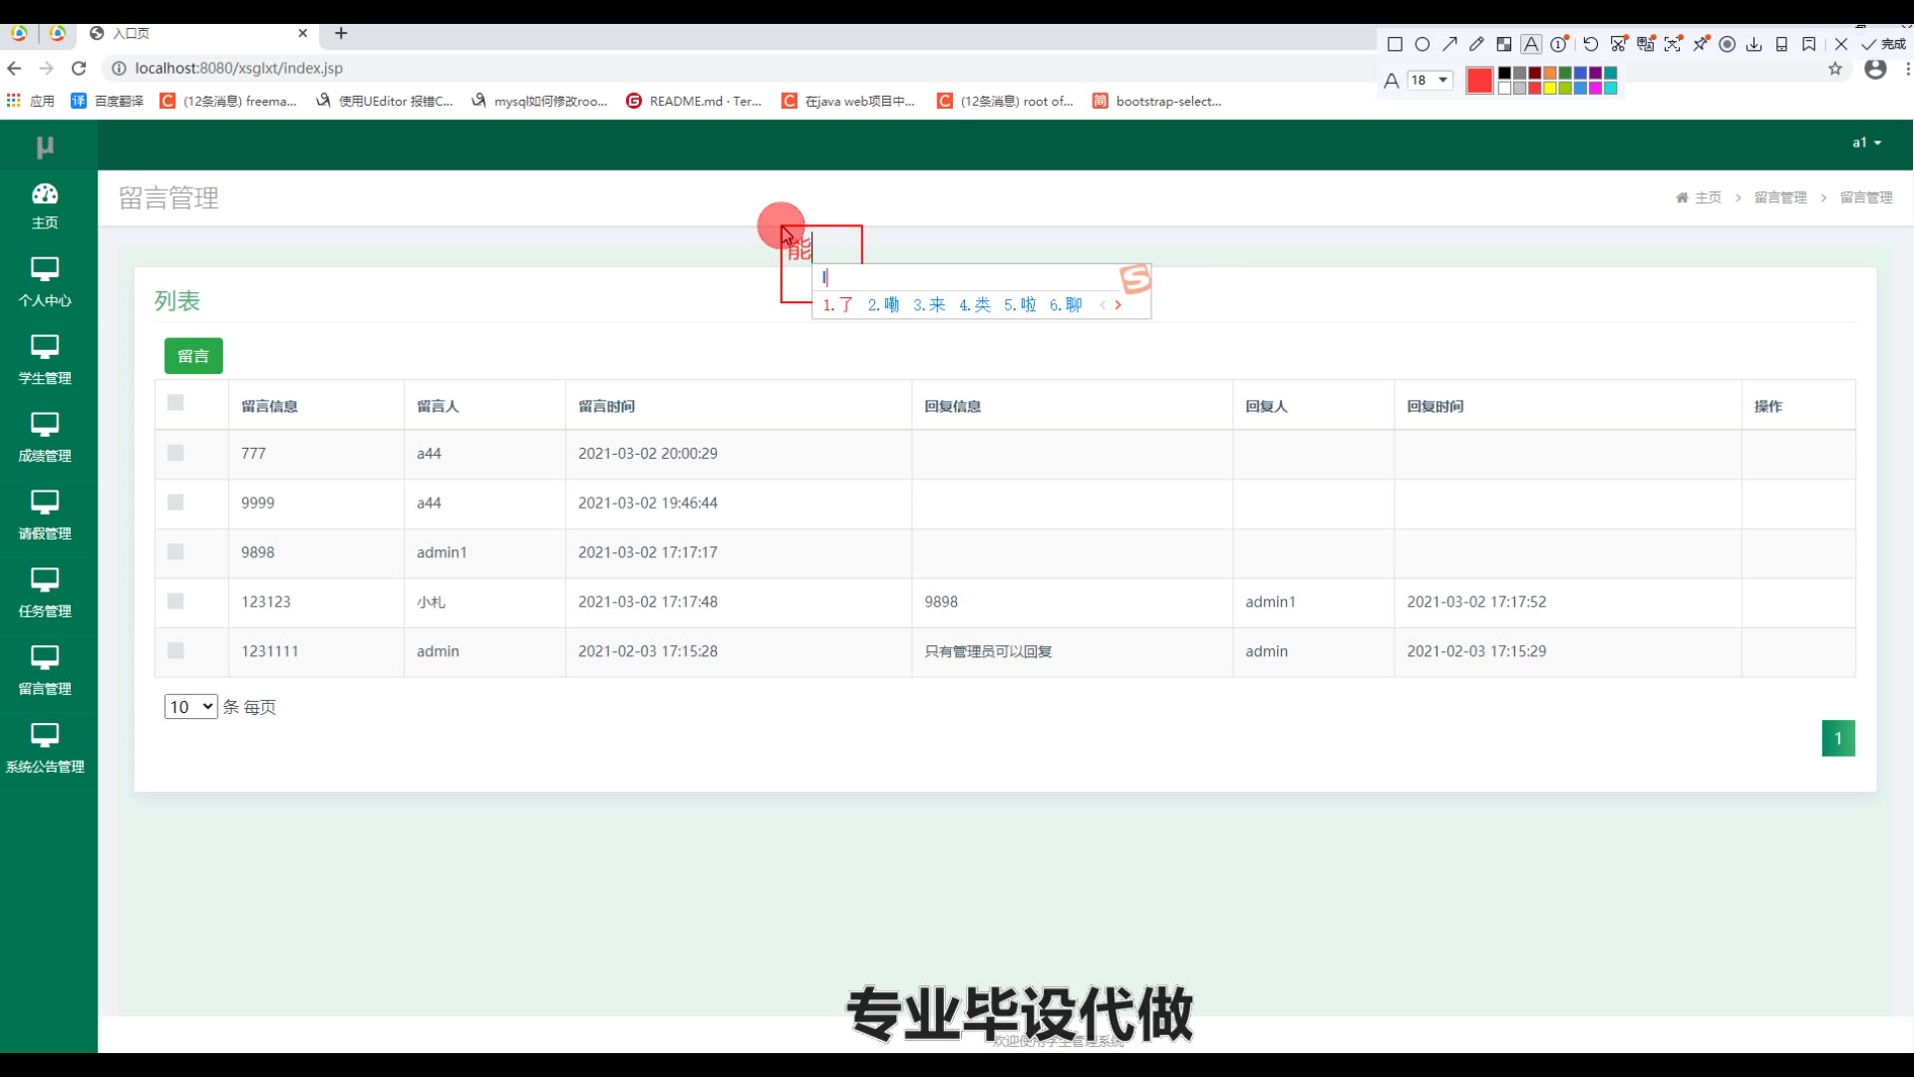The width and height of the screenshot is (1914, 1077).
Task: Go to page 1 in pagination
Action: coord(1838,738)
